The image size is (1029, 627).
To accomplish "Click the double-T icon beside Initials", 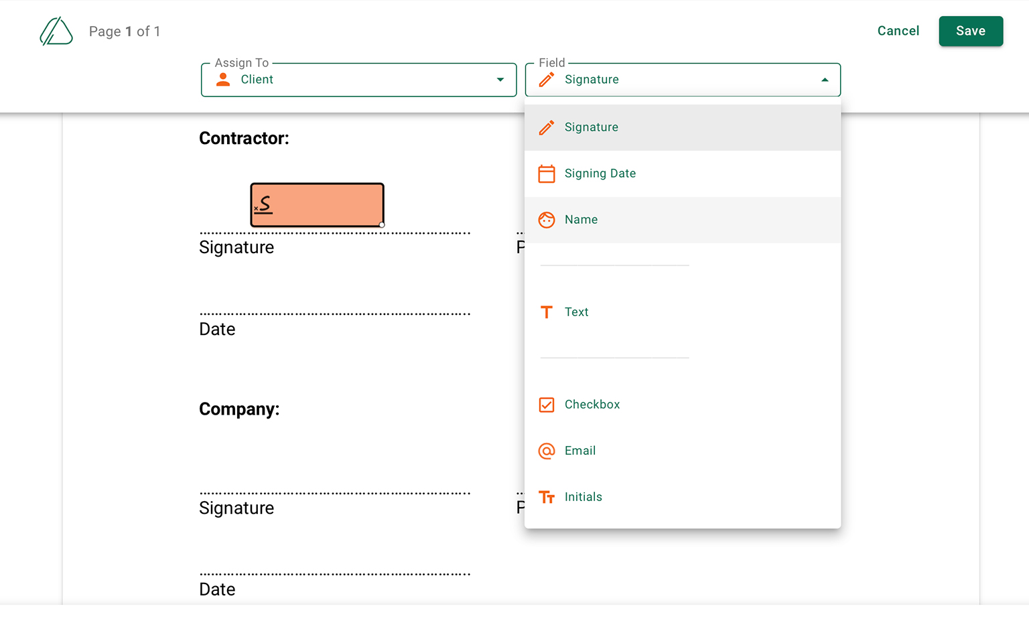I will point(547,497).
